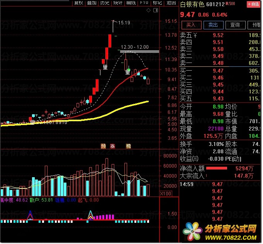Select the 买三 9.45 bid row
Viewport: 263px width, 244px height.
pyautogui.click(x=220, y=85)
